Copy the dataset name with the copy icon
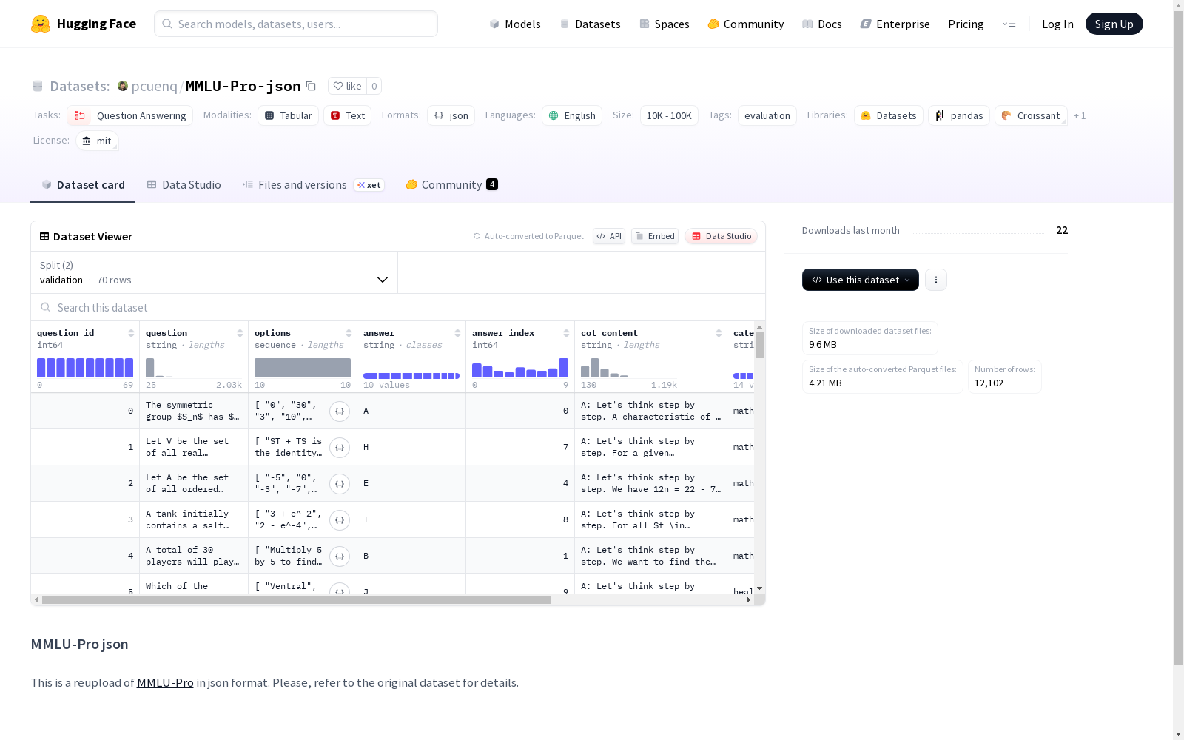The height and width of the screenshot is (740, 1184). coord(312,86)
